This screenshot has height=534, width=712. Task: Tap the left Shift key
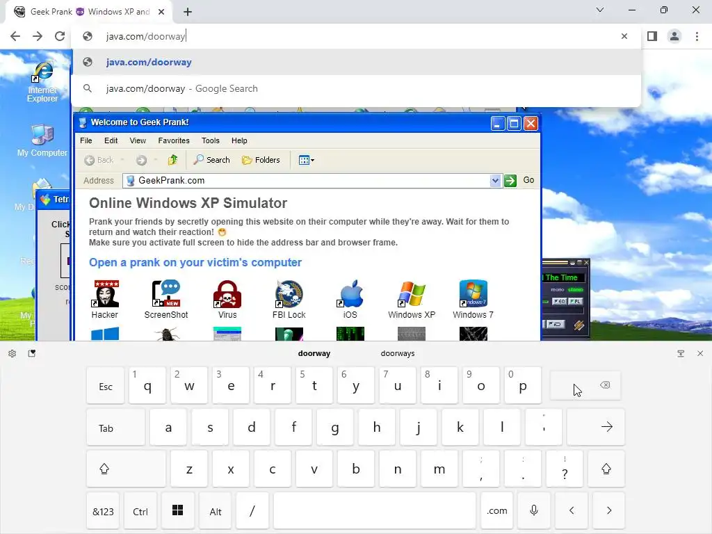click(126, 469)
